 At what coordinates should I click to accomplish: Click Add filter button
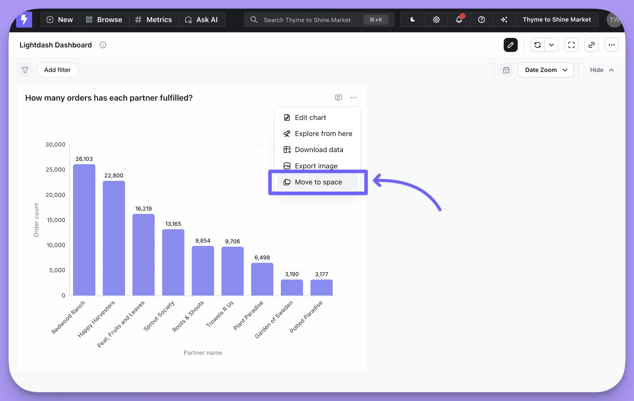57,70
